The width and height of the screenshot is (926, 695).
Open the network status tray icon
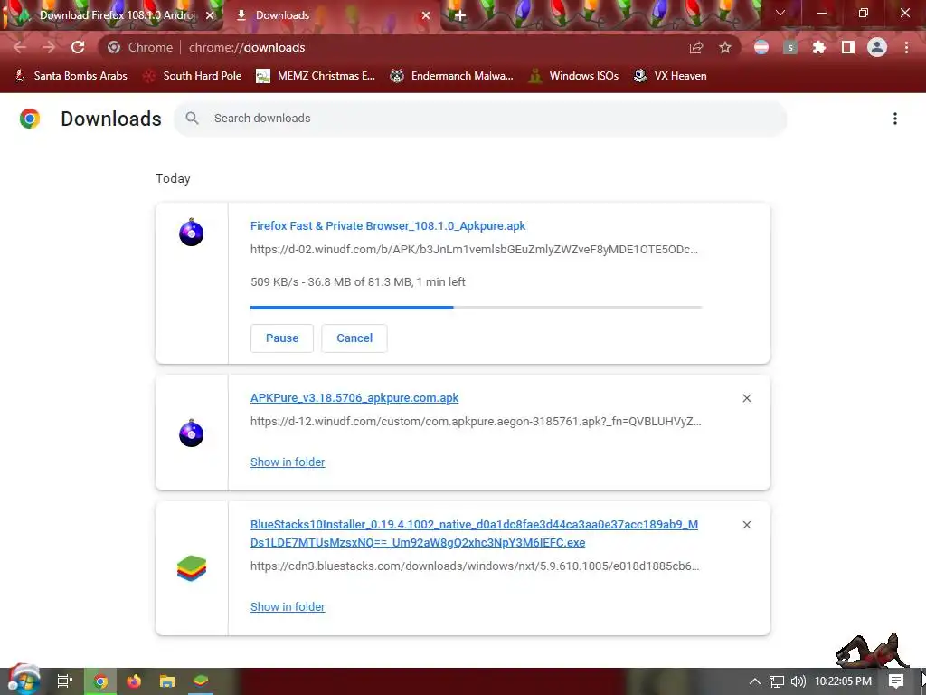point(777,681)
